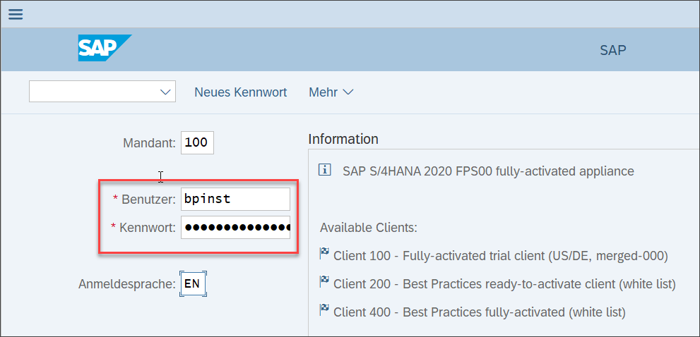Click the flag icon for Client 200

coord(324,282)
